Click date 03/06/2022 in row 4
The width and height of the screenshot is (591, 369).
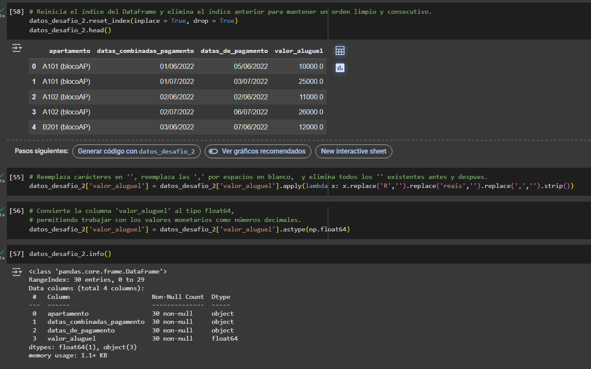177,127
